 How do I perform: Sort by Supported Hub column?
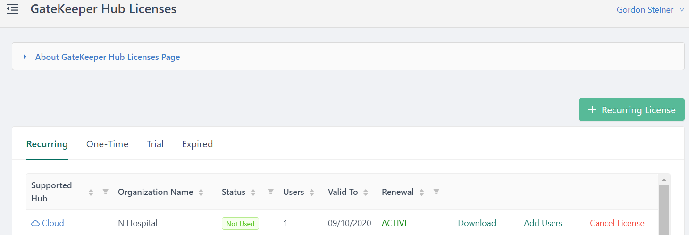pyautogui.click(x=91, y=192)
